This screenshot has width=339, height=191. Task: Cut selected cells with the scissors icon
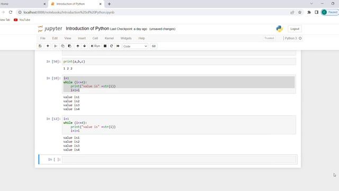point(56,46)
